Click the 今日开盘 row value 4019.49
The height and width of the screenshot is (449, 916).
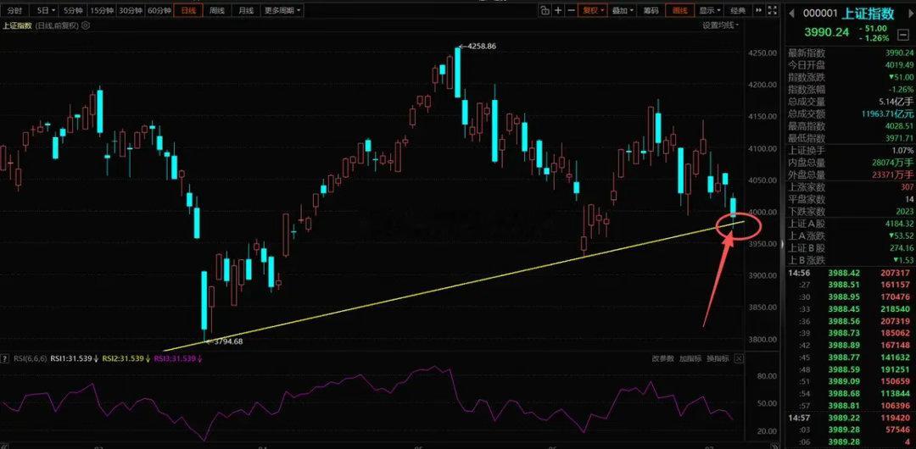click(x=900, y=65)
